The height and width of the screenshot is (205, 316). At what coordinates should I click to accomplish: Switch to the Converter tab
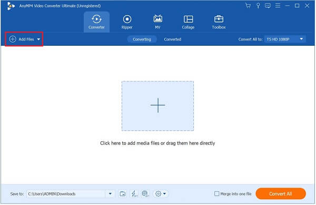click(x=96, y=22)
